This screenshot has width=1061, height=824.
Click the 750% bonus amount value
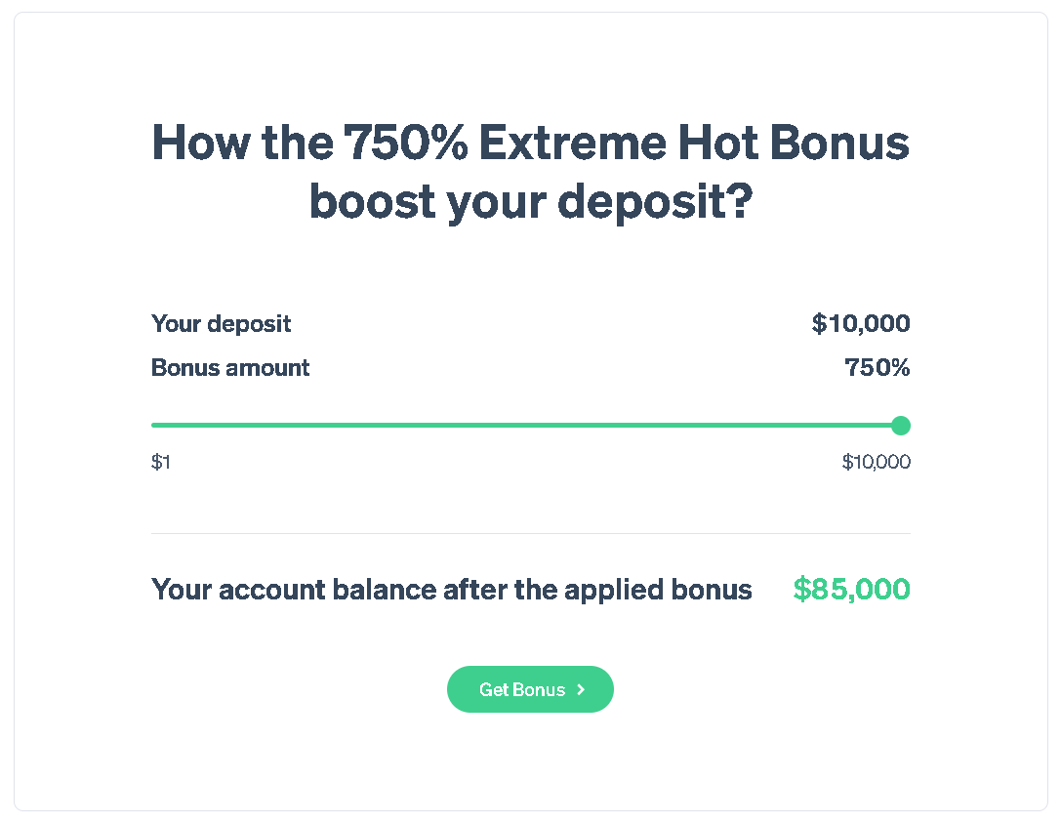(x=877, y=368)
